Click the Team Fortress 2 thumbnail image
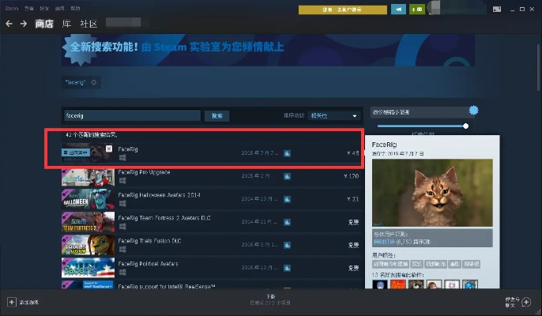 pos(88,222)
